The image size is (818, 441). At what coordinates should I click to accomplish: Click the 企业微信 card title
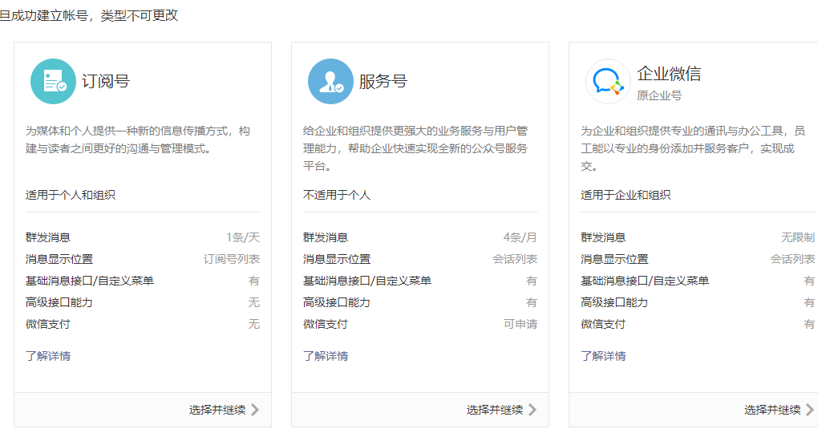669,74
